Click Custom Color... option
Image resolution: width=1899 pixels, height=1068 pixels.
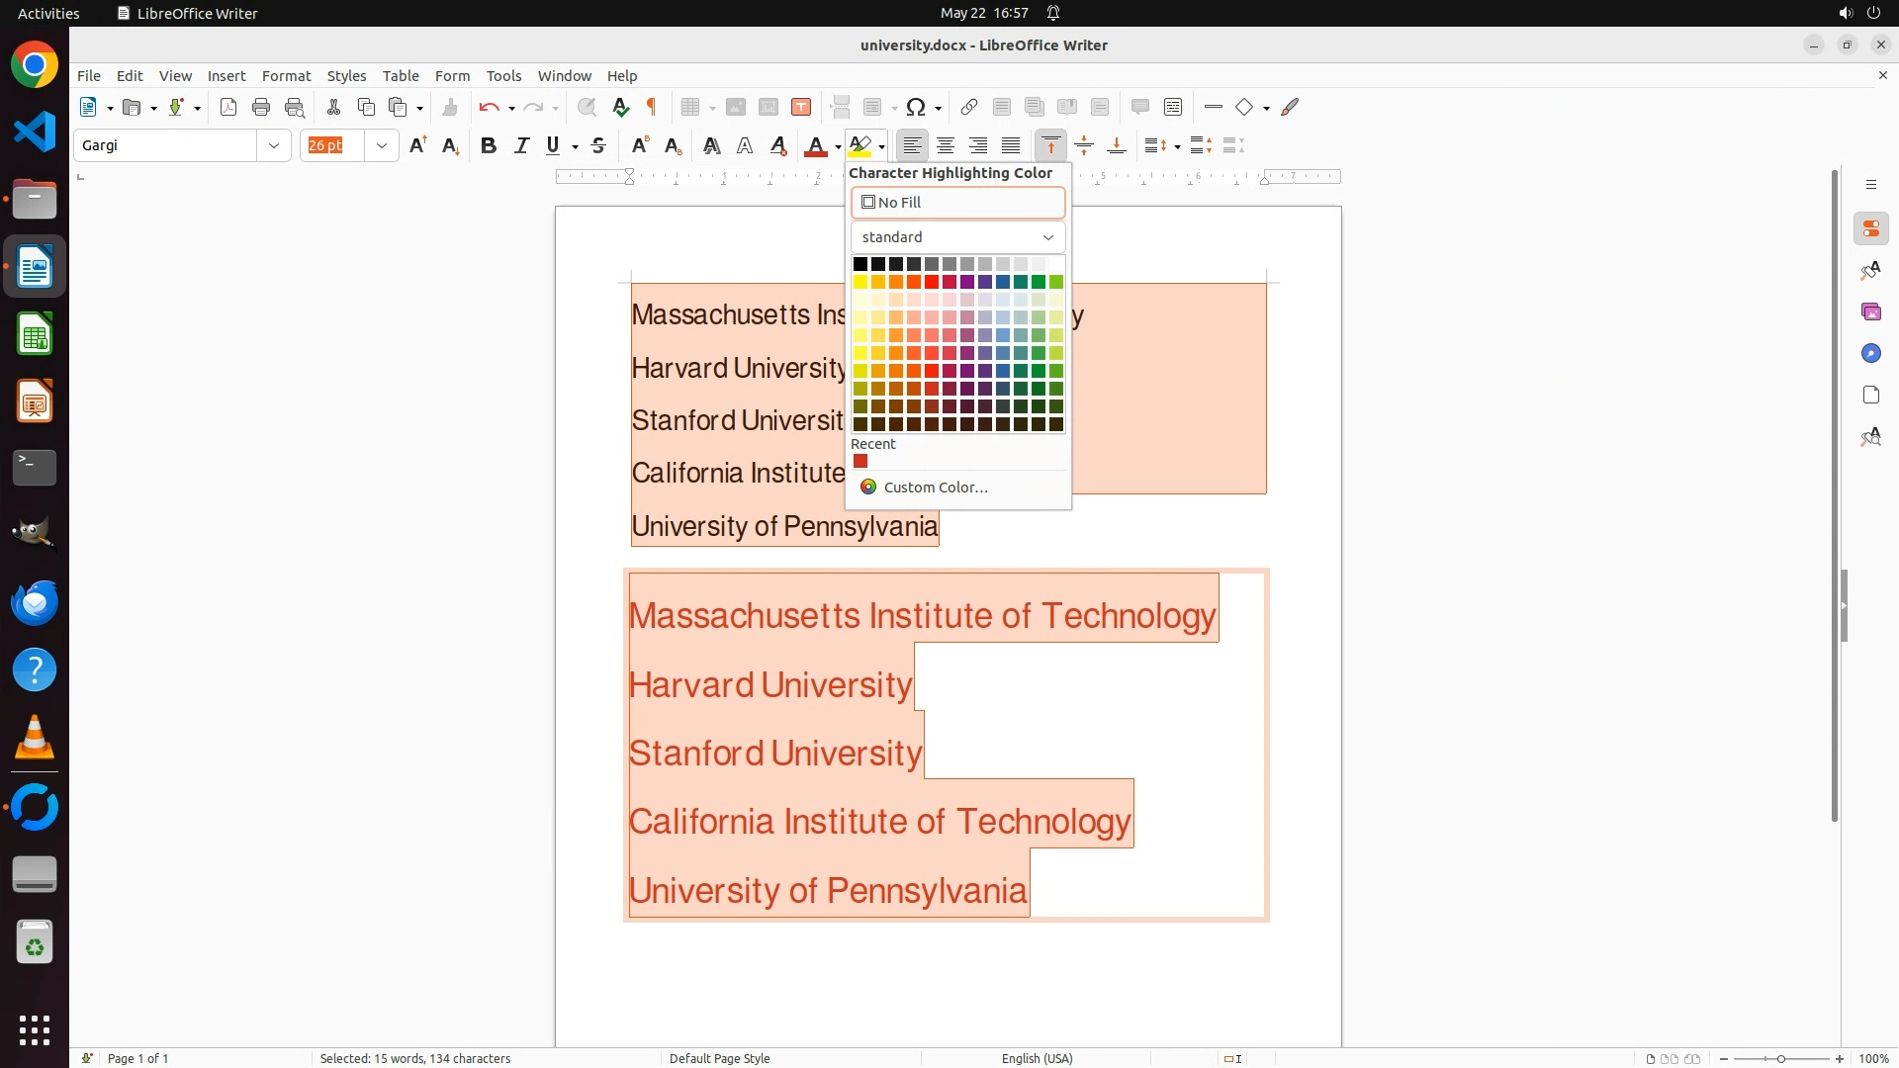pos(935,488)
